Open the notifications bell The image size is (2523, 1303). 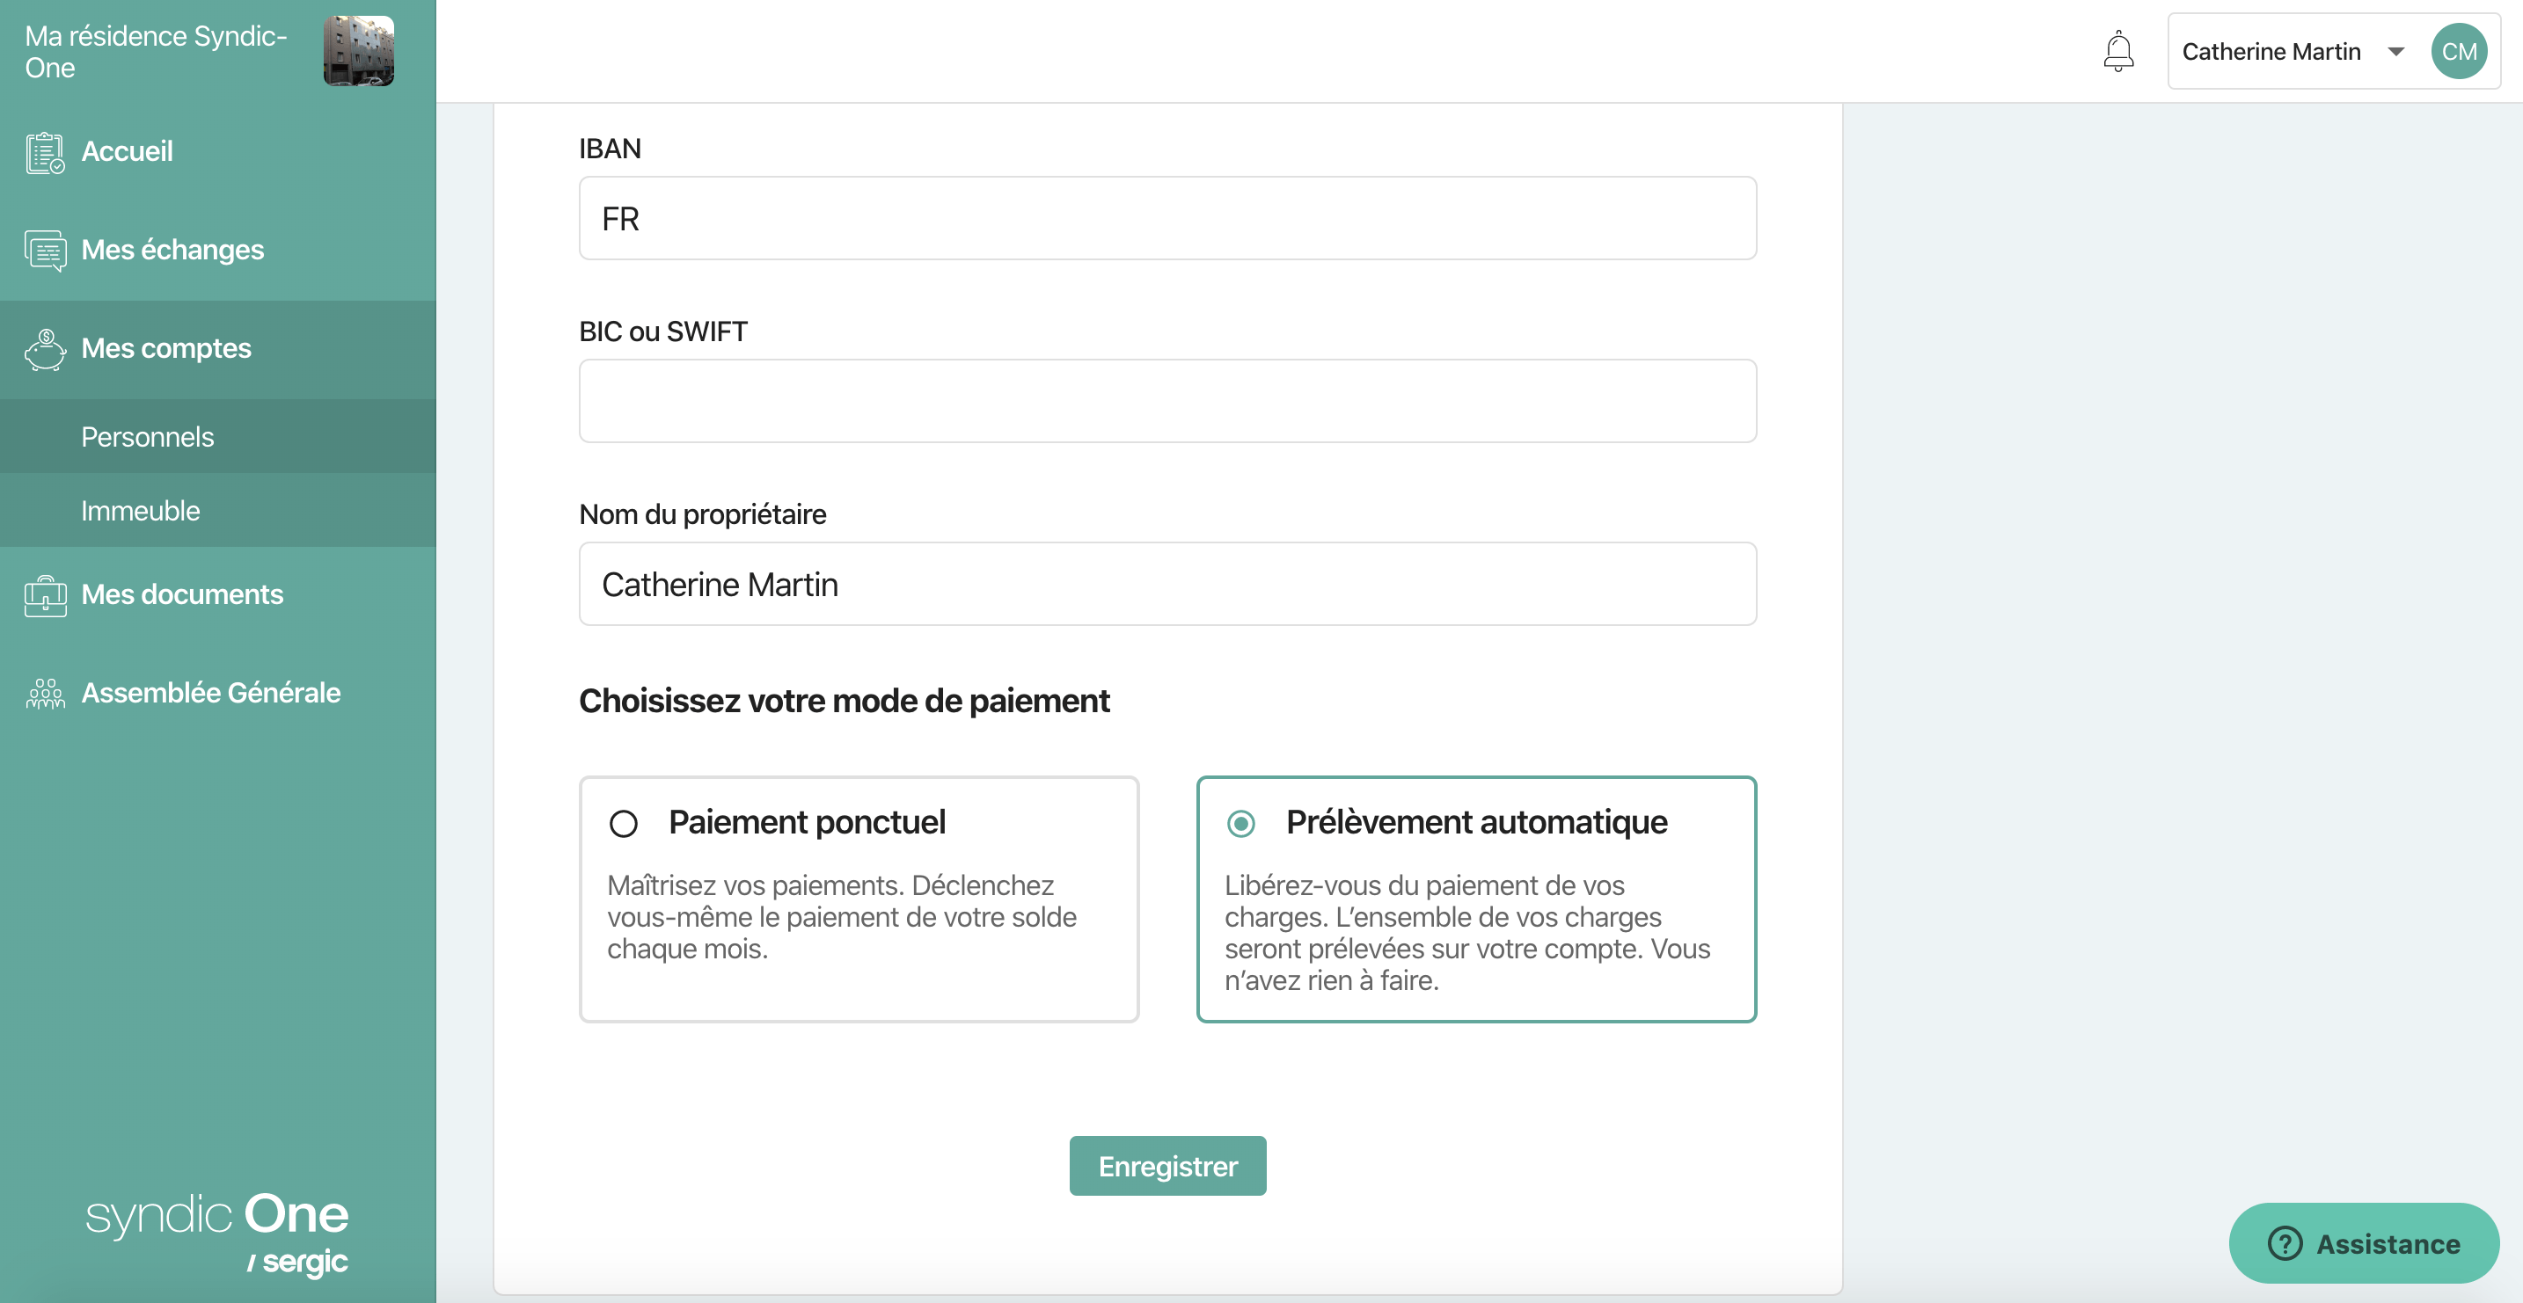[x=2117, y=51]
